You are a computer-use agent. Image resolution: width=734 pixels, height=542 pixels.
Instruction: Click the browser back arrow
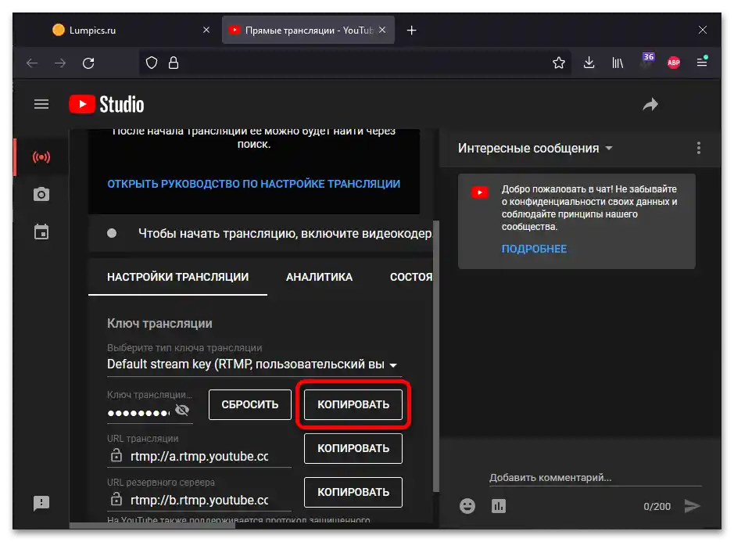point(32,63)
